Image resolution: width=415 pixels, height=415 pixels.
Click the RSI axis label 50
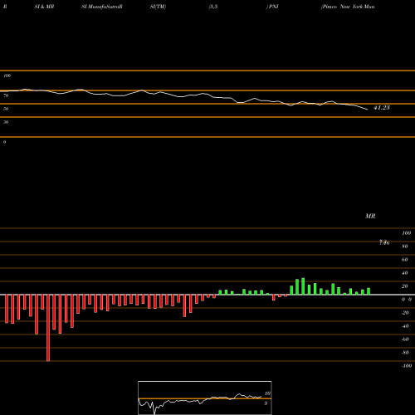[6, 109]
